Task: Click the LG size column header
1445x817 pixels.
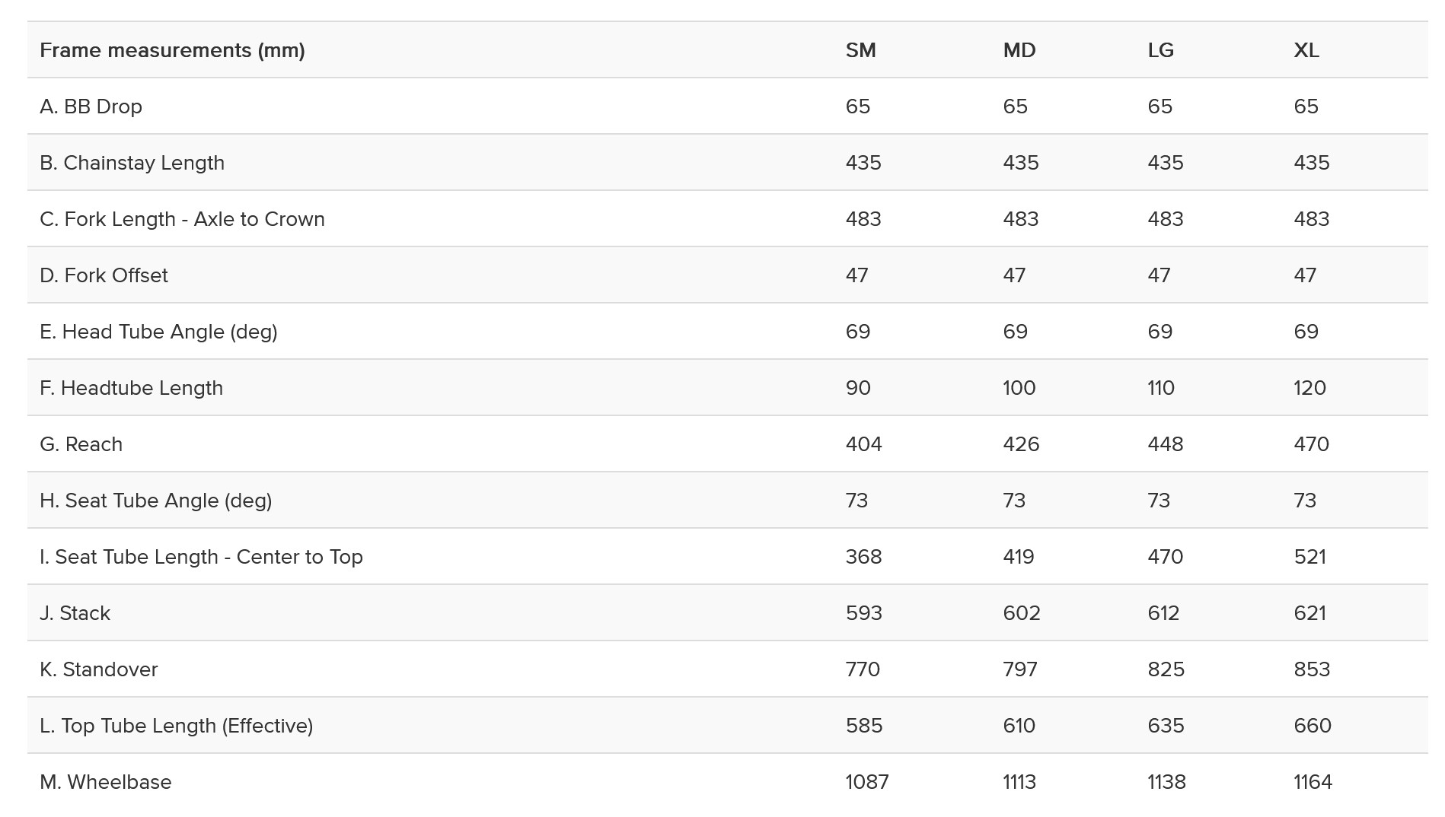Action: (x=1160, y=50)
